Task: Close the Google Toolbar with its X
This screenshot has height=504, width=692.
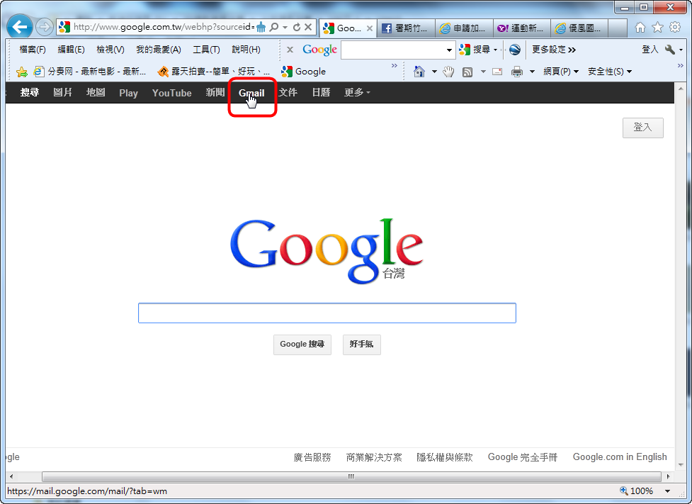Action: [290, 50]
